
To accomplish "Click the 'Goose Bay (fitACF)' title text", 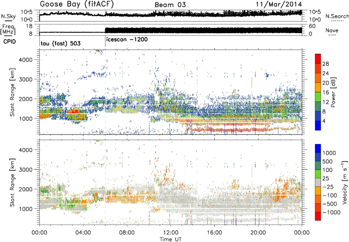I will [77, 4].
